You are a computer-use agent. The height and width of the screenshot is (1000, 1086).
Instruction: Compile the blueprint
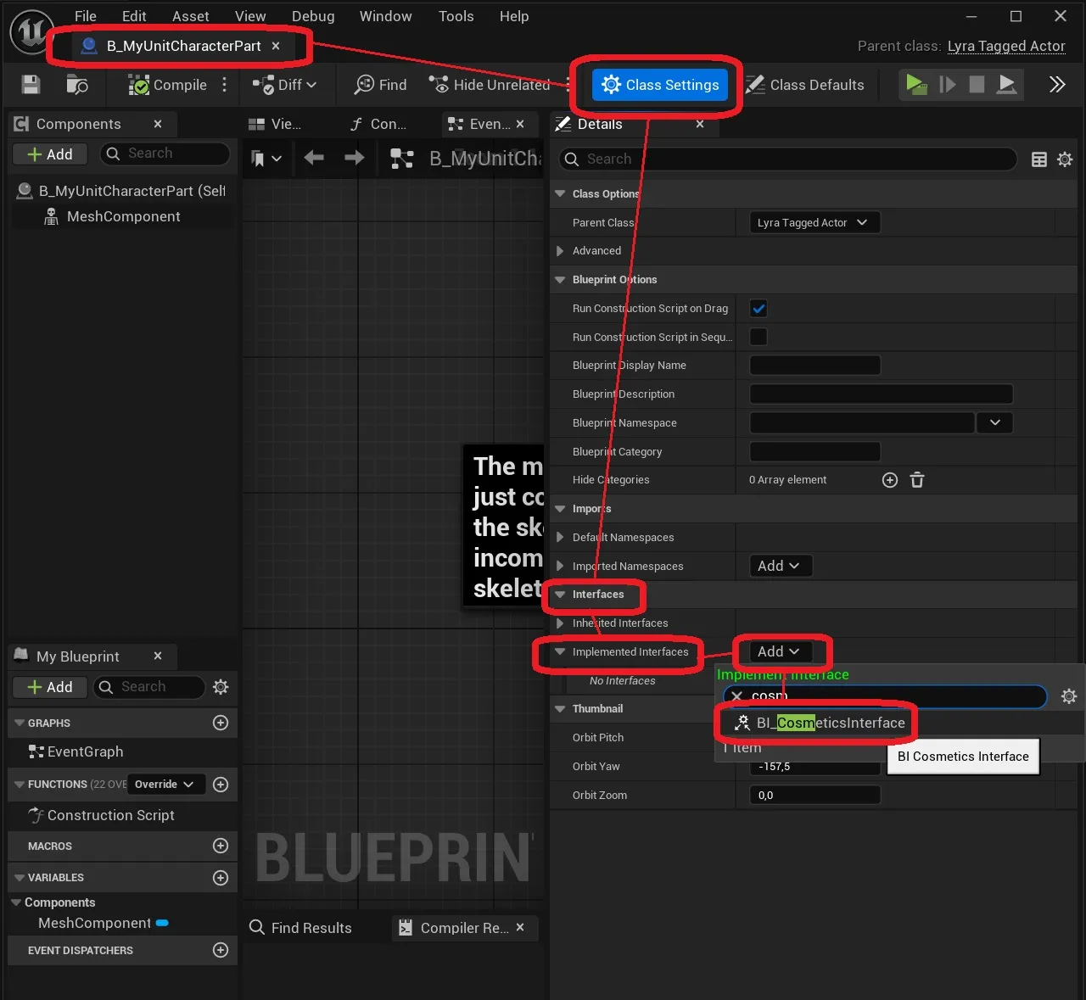[167, 85]
